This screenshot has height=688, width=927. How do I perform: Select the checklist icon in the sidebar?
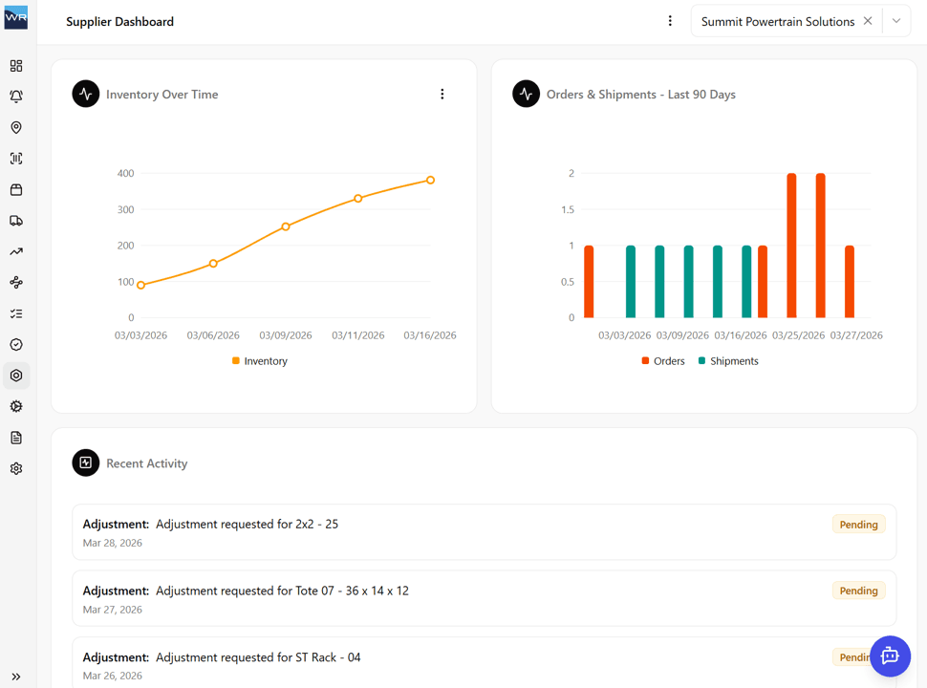click(x=15, y=312)
